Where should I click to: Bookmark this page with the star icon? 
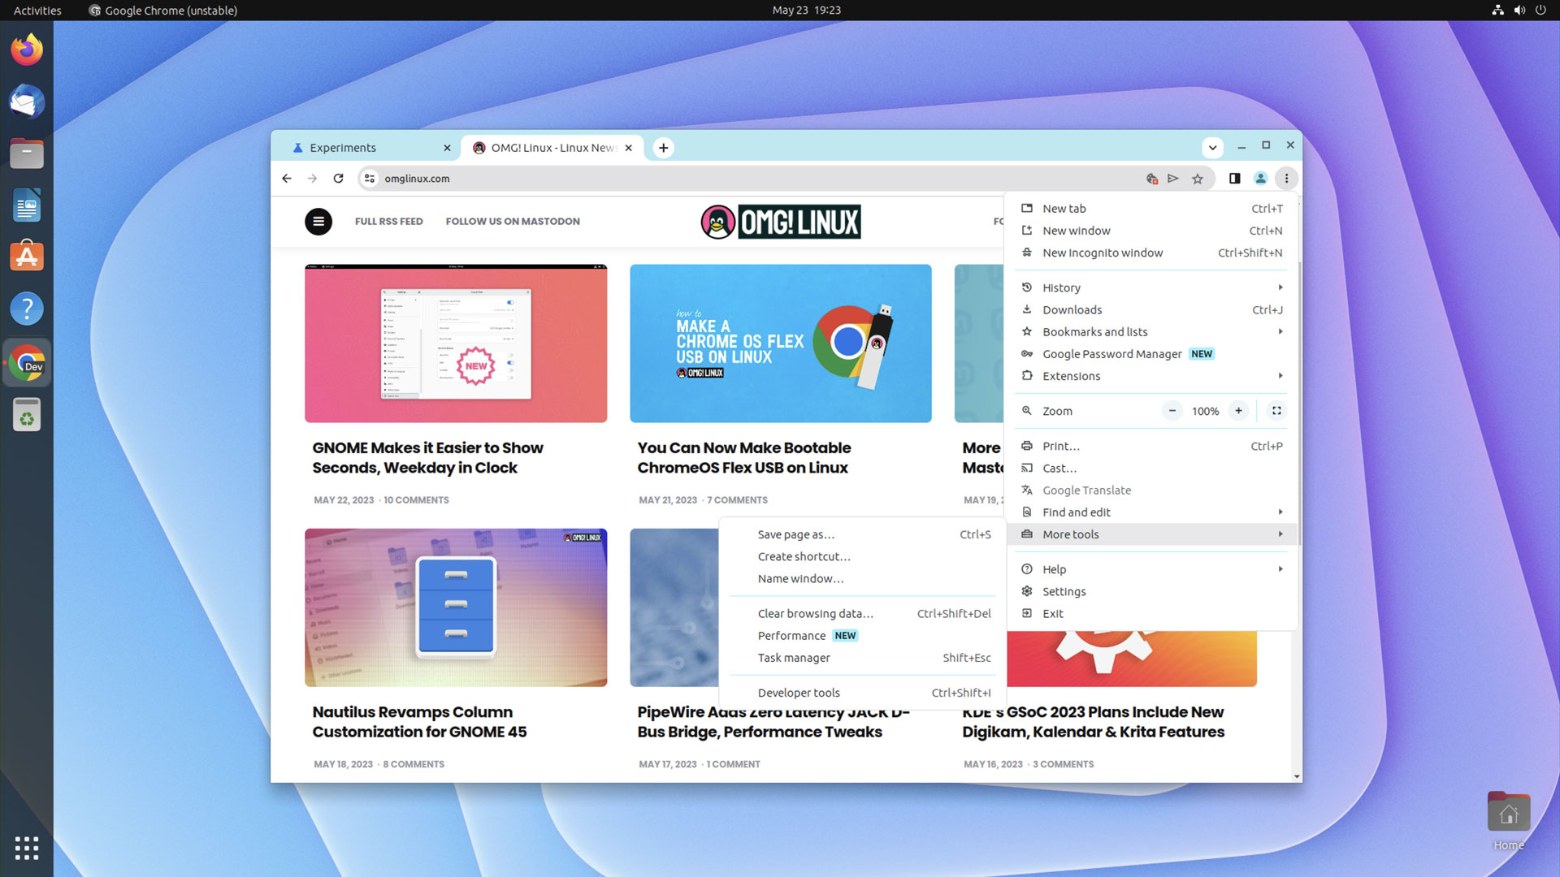[x=1197, y=179]
